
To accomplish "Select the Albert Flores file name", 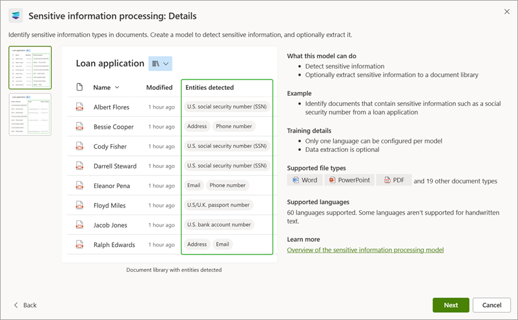I will point(111,107).
